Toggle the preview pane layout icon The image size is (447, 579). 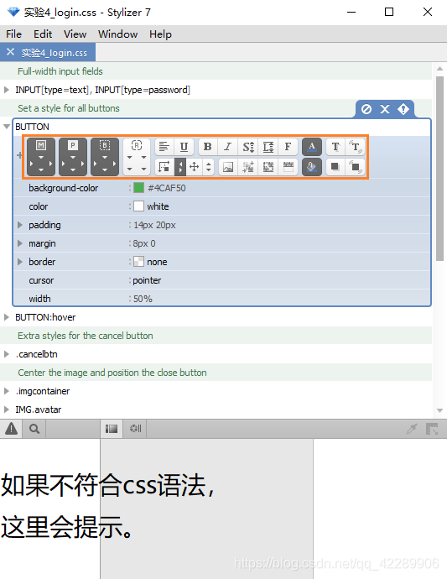click(x=112, y=429)
